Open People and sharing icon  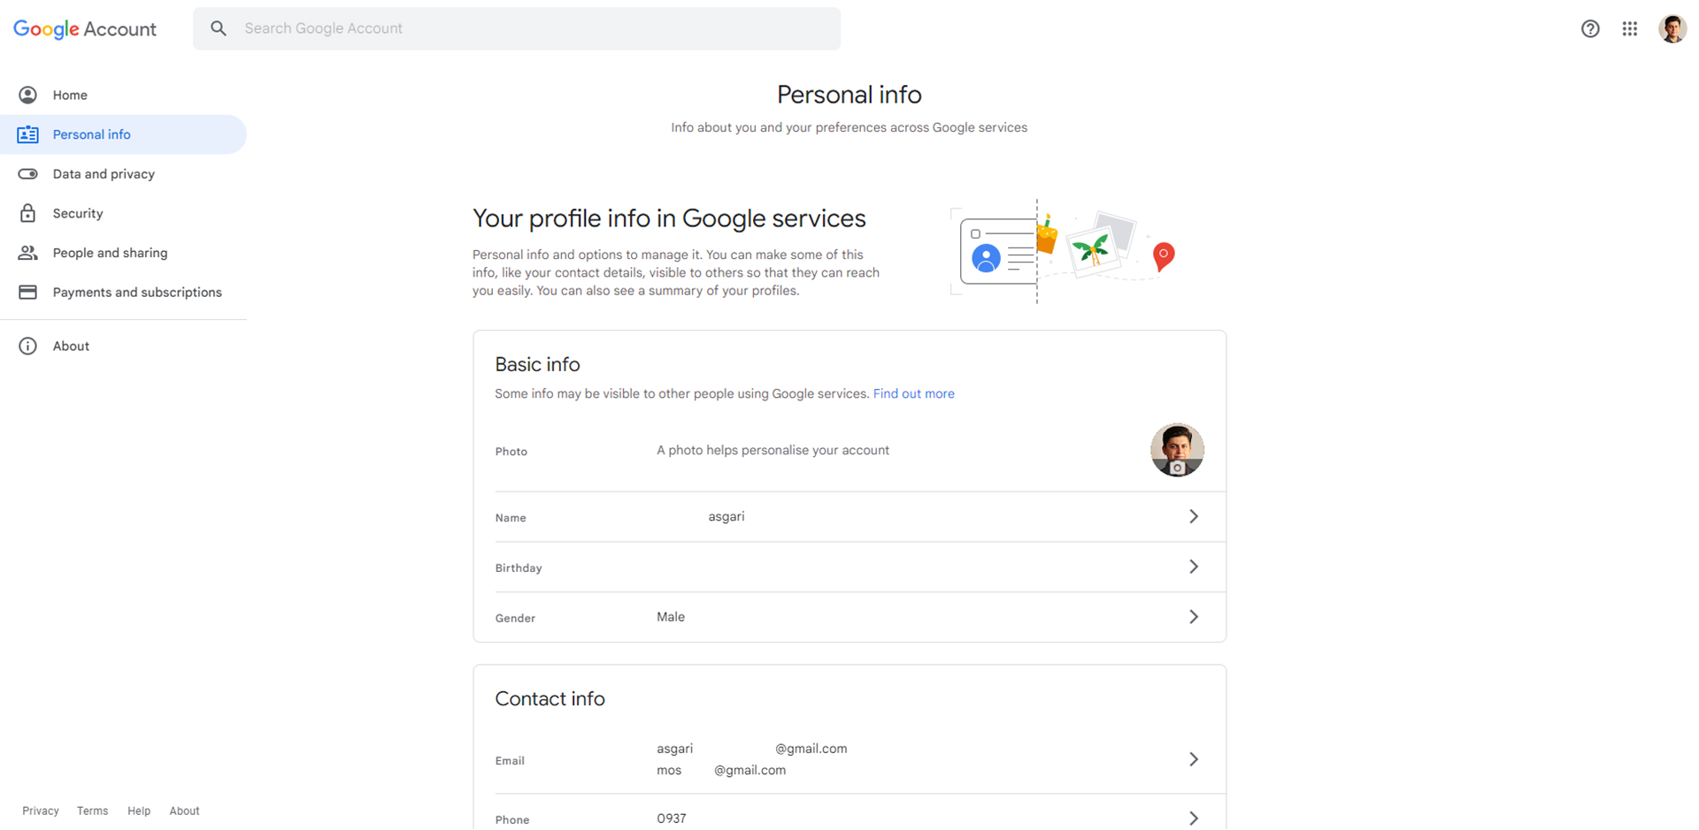click(x=28, y=253)
